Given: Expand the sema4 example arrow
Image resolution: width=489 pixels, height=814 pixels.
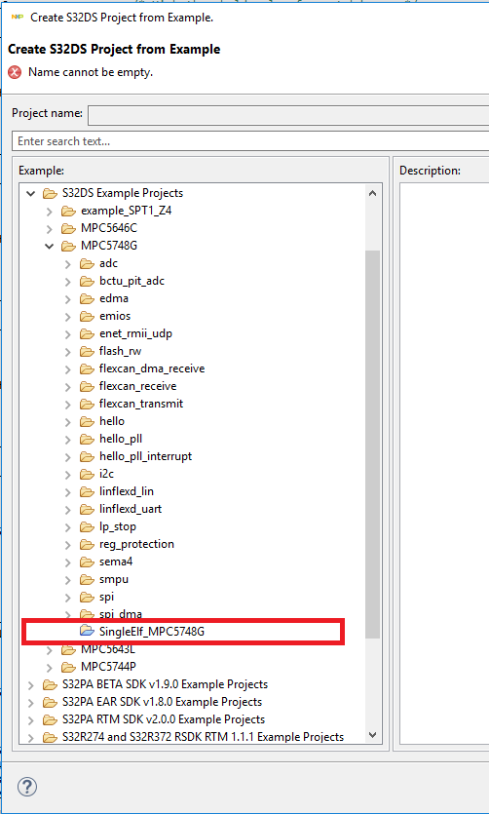Looking at the screenshot, I should coord(68,562).
